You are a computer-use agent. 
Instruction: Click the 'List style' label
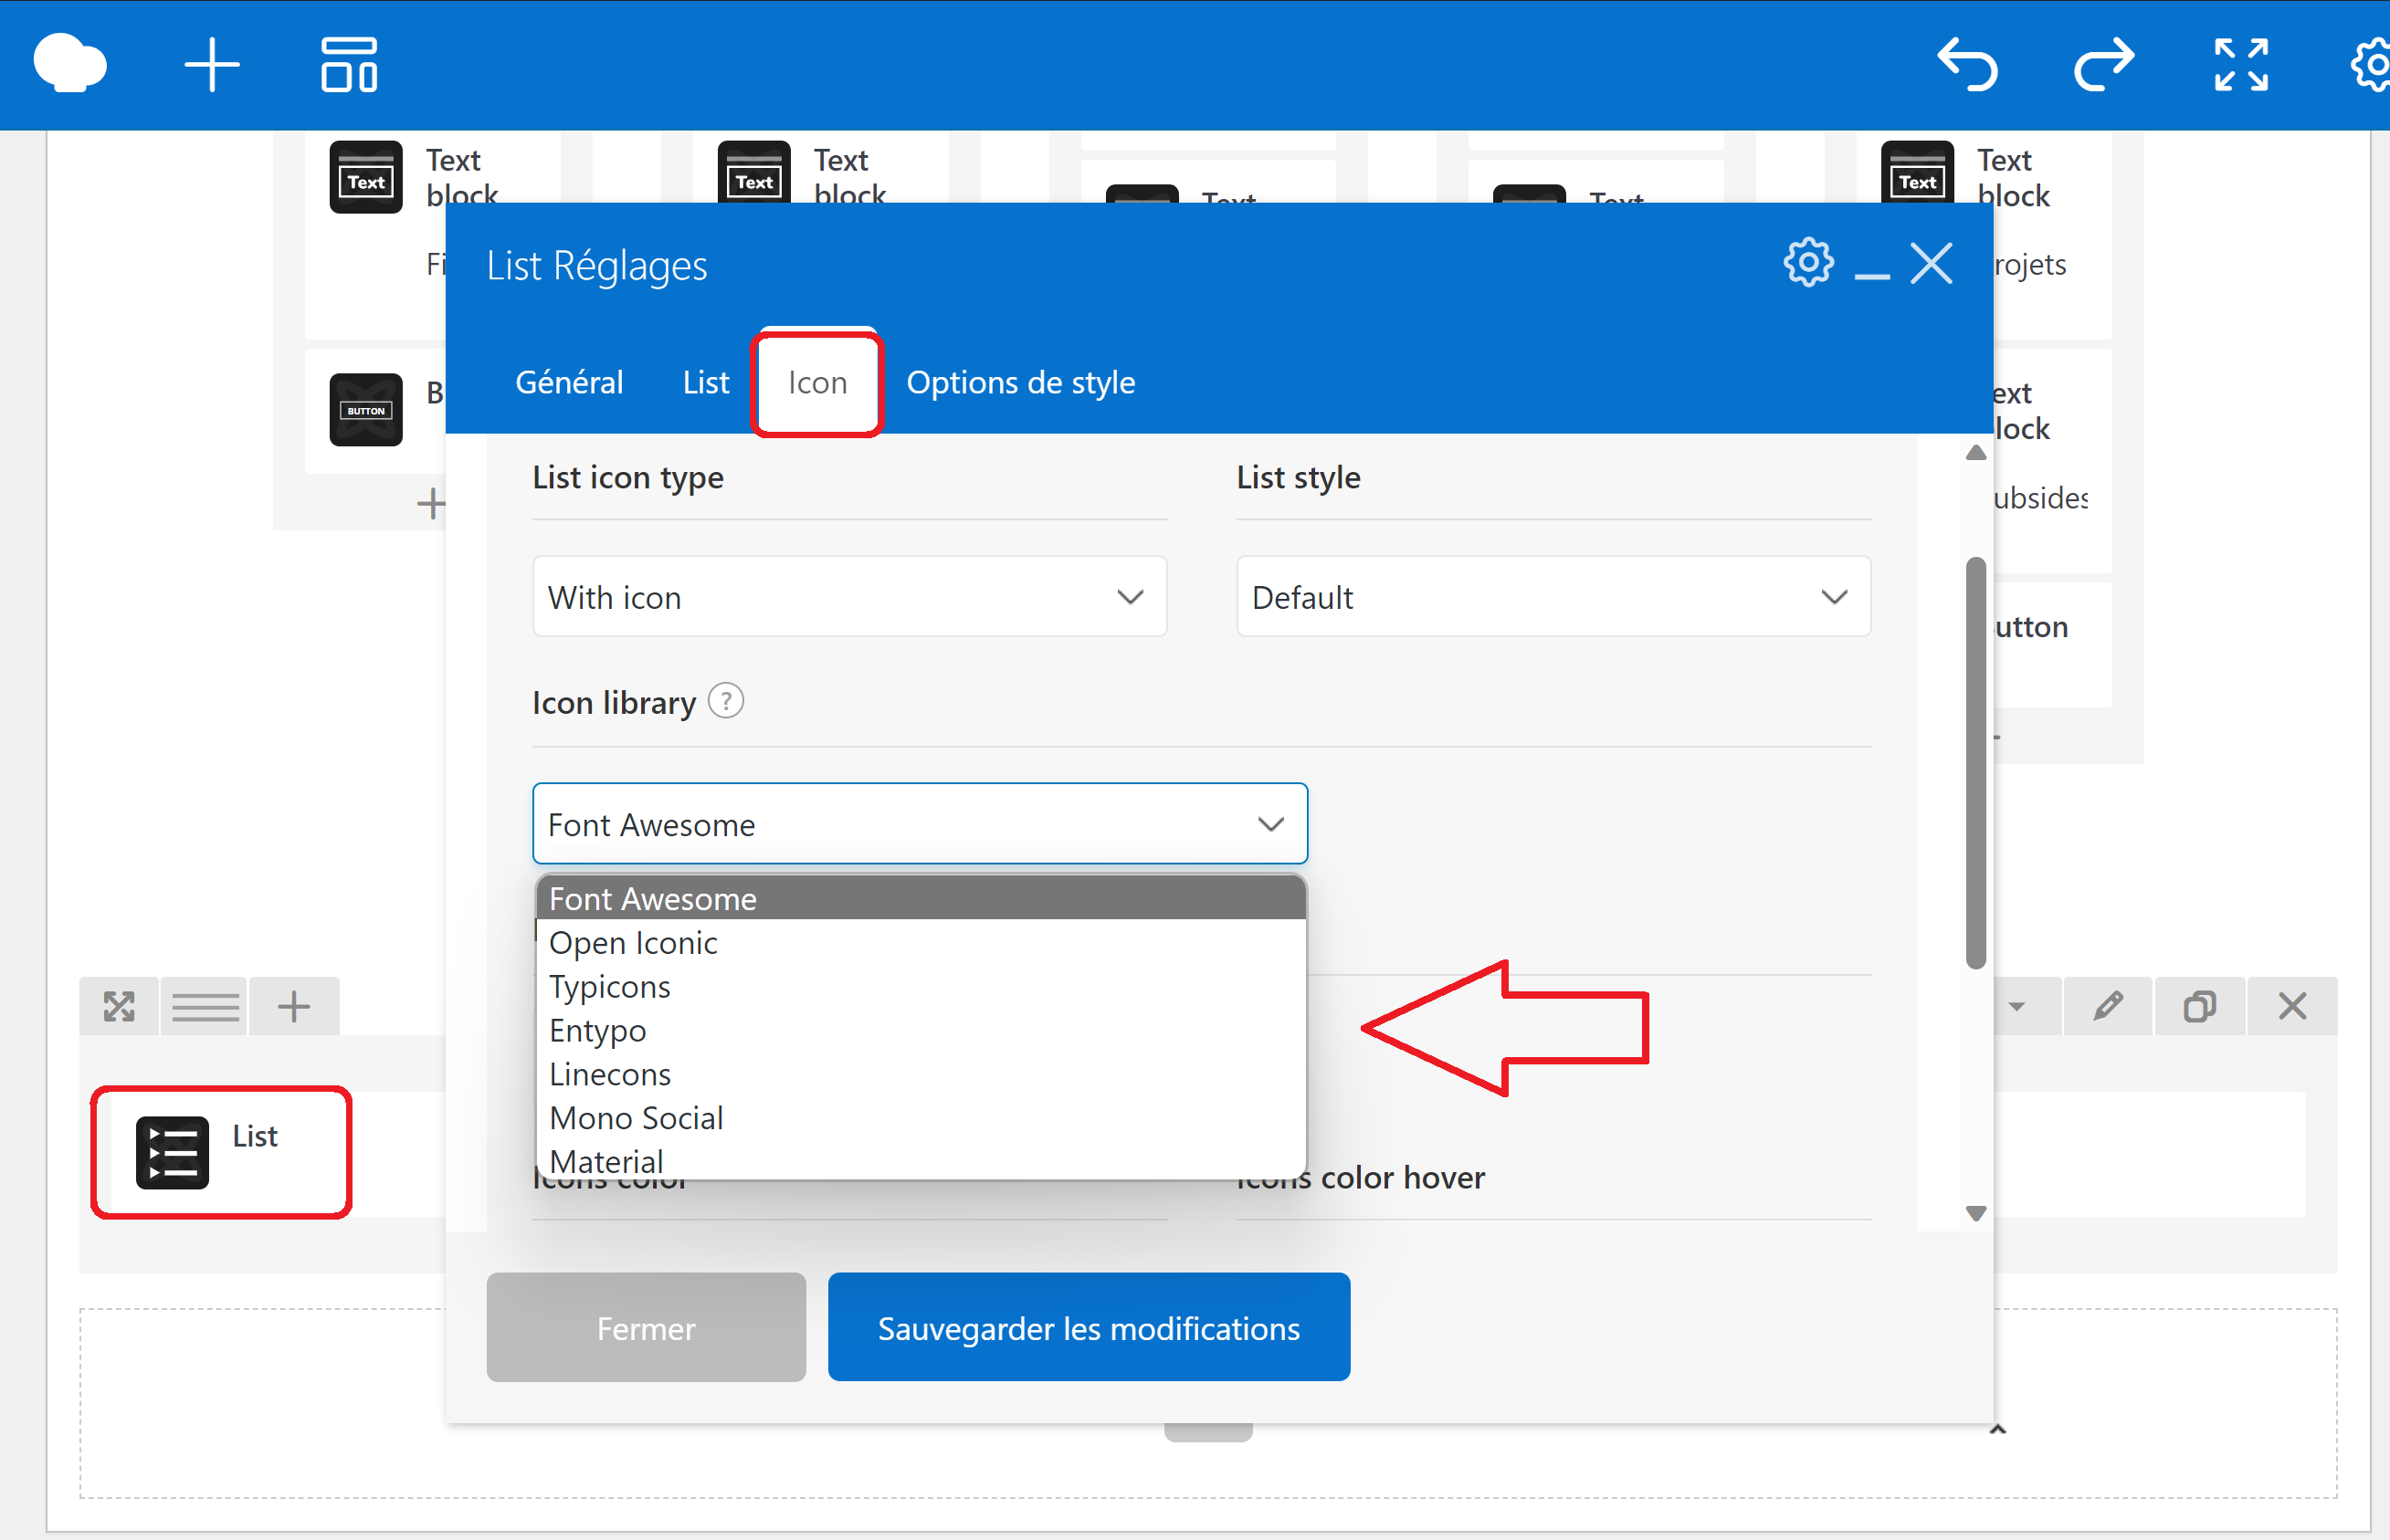click(x=1298, y=477)
